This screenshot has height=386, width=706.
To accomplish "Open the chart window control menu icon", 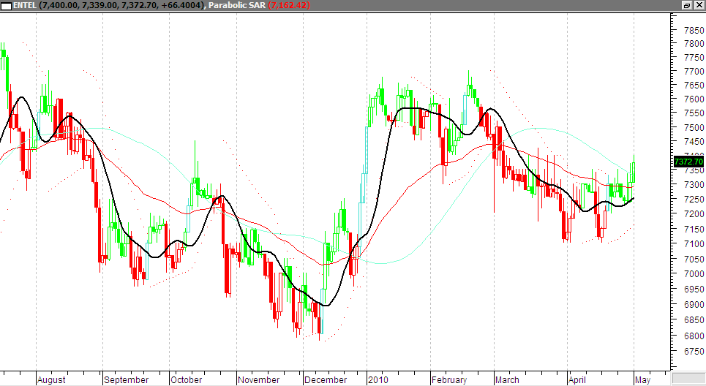I will coord(7,5).
